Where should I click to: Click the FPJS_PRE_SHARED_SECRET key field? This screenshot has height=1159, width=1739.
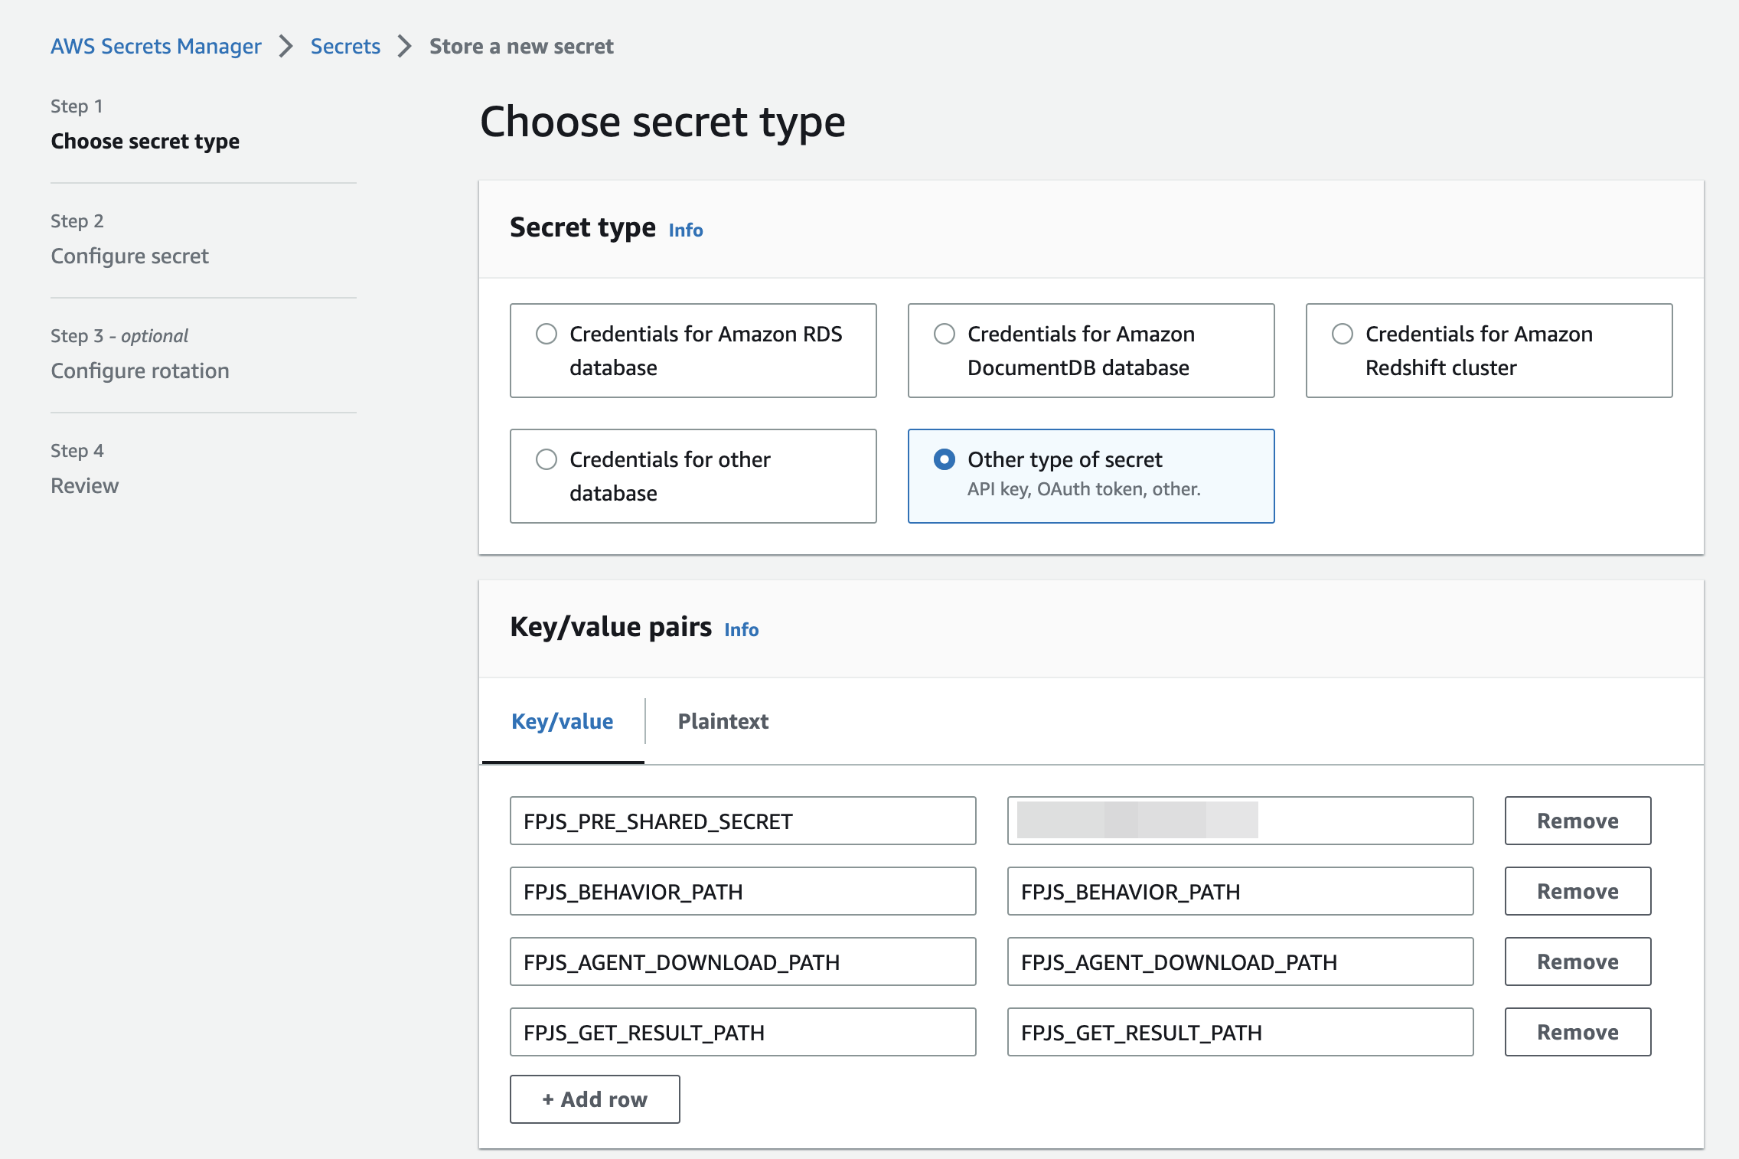[742, 821]
